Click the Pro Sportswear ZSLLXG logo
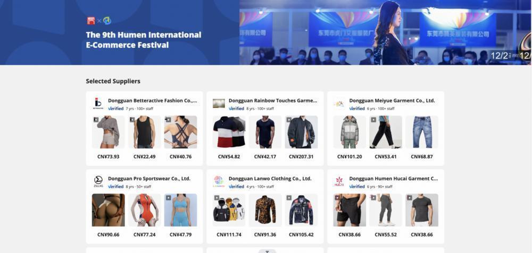 point(98,181)
